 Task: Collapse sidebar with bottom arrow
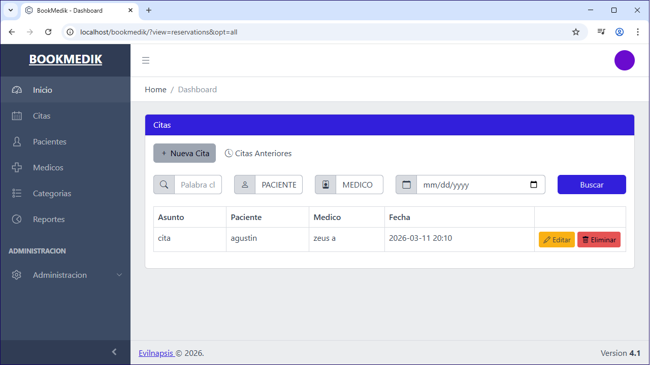(114, 352)
